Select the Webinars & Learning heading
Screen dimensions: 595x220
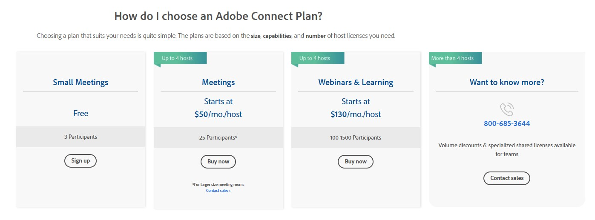pos(356,82)
